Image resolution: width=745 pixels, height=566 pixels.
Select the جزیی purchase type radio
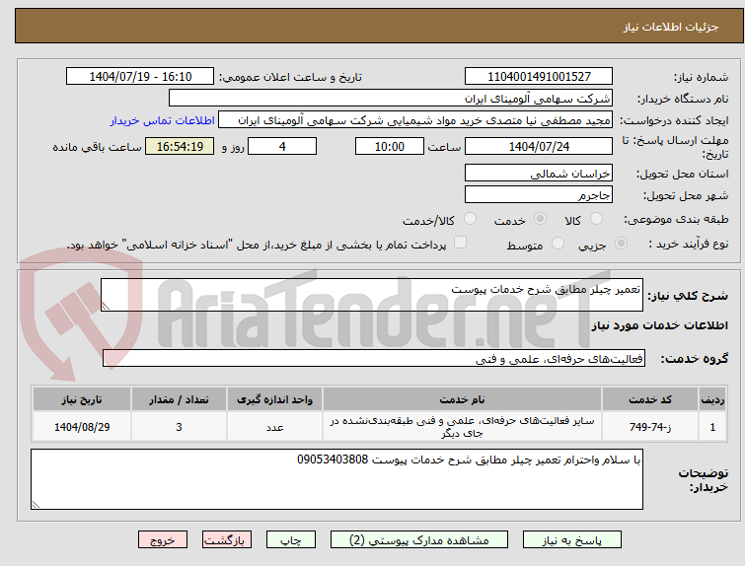pyautogui.click(x=621, y=244)
